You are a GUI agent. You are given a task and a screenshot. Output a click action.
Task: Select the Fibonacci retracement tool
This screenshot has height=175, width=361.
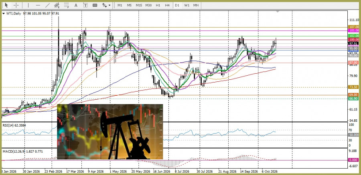click(x=67, y=5)
